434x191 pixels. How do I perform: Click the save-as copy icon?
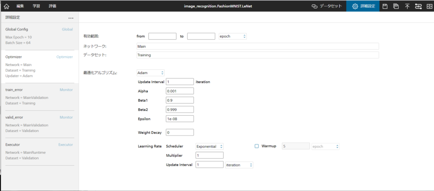pyautogui.click(x=396, y=6)
